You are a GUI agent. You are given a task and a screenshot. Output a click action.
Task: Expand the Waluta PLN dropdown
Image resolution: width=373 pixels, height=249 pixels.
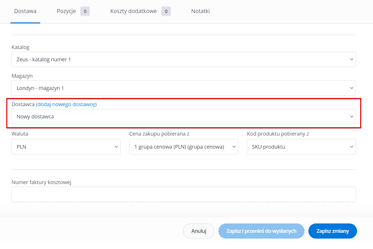point(66,147)
